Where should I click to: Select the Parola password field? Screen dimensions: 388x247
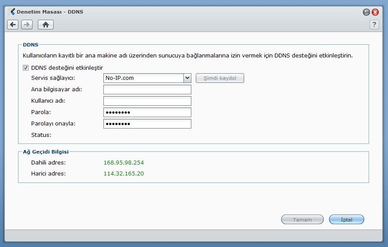coord(147,112)
